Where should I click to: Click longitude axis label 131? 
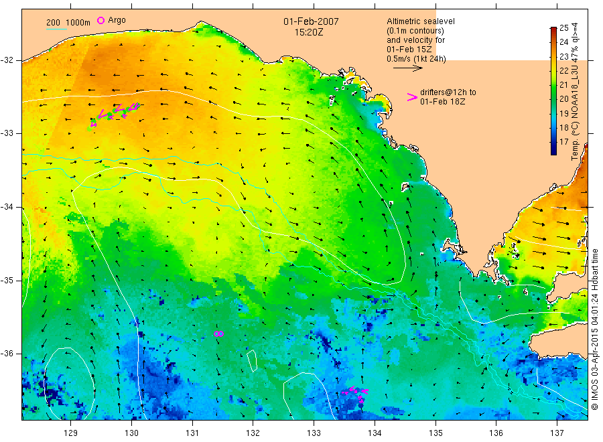pos(192,433)
